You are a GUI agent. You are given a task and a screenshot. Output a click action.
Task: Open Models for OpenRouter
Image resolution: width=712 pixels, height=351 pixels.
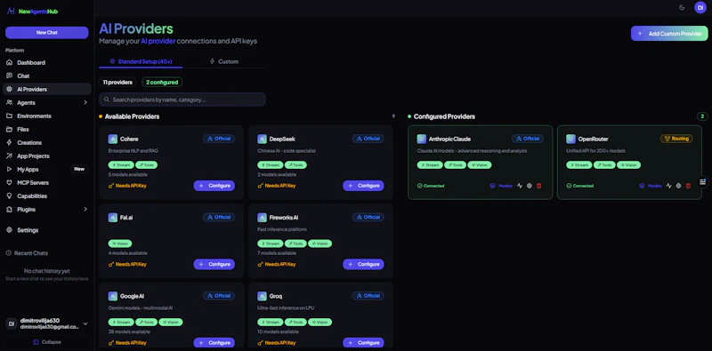click(x=651, y=186)
